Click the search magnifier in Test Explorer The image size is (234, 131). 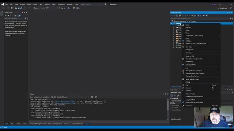[25, 19]
